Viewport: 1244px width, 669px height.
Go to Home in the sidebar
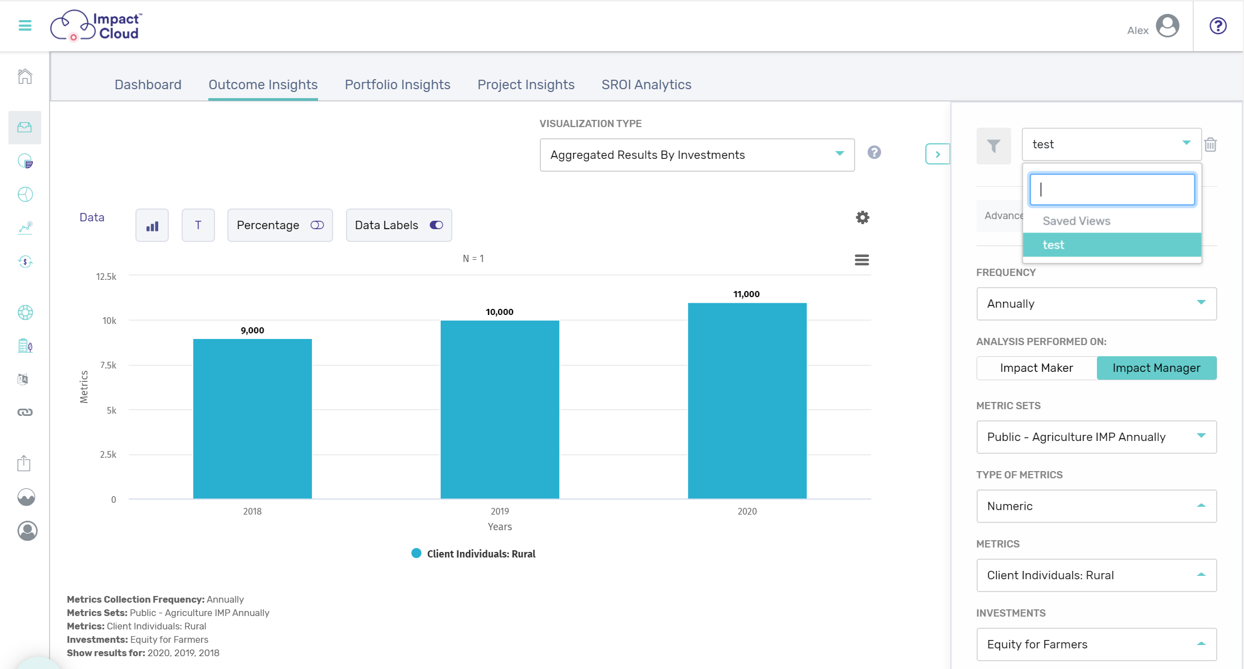click(x=25, y=76)
